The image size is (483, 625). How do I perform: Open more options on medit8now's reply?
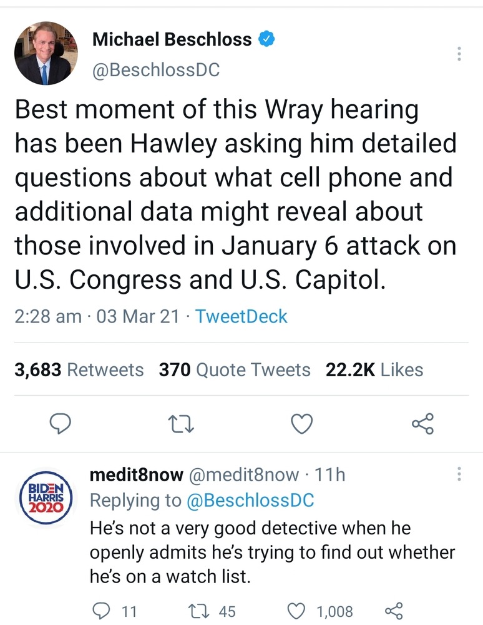pos(459,475)
